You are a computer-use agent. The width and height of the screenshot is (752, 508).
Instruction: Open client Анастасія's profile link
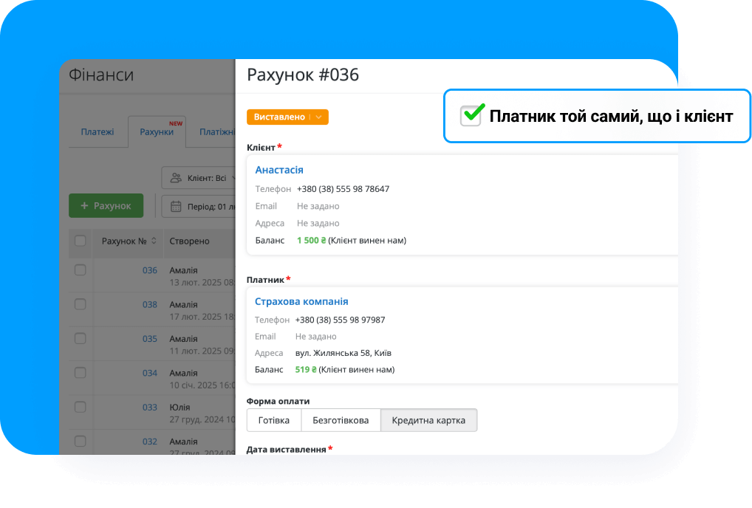click(279, 170)
